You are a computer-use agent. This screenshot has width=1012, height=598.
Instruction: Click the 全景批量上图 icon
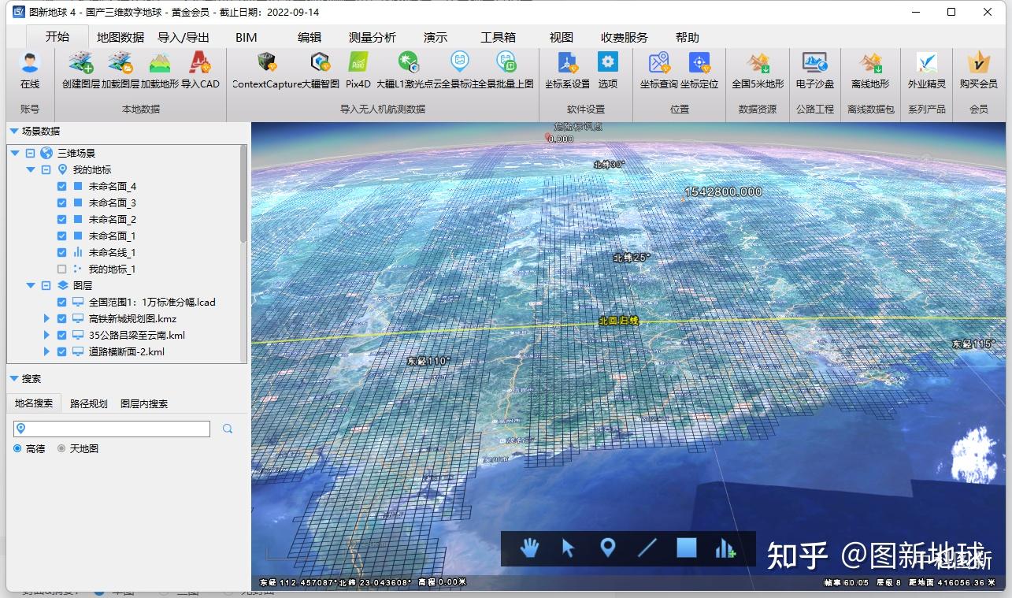506,62
